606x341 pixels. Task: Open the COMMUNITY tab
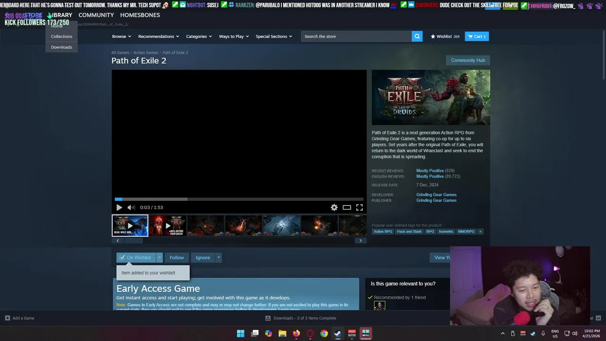[x=96, y=15]
